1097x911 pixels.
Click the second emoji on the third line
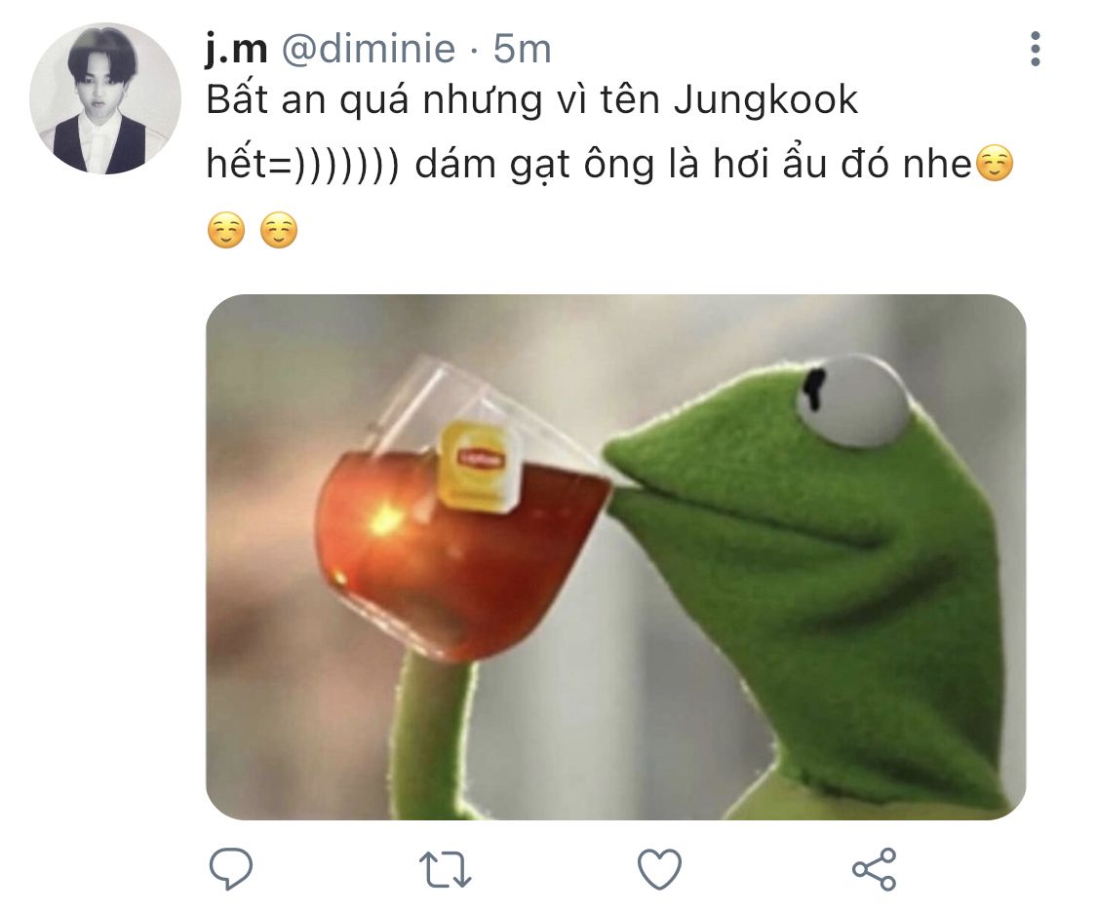(x=279, y=230)
